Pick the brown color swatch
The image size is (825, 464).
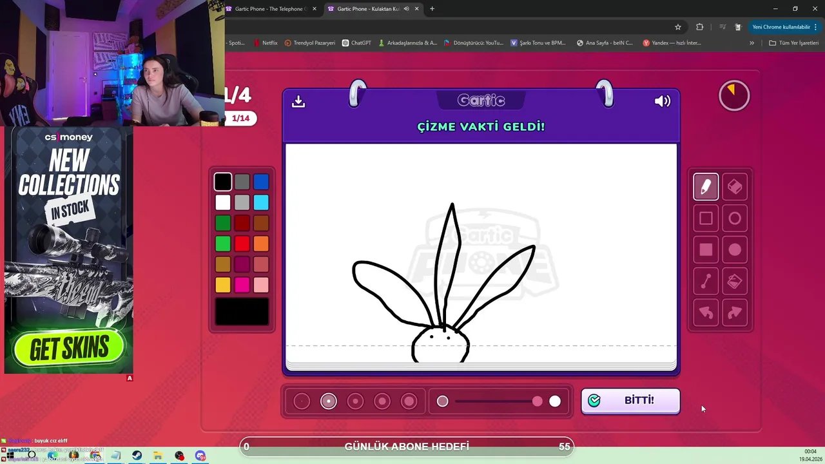point(261,223)
